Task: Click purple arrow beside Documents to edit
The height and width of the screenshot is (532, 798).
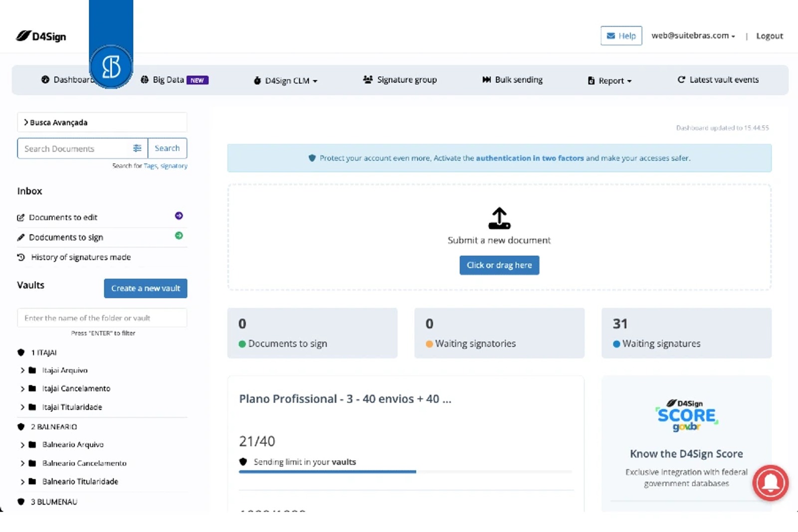Action: pyautogui.click(x=179, y=216)
